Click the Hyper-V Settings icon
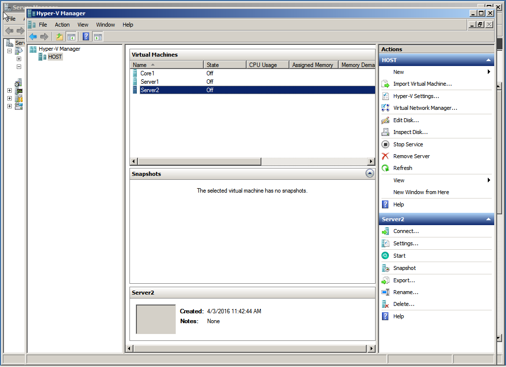 (x=385, y=96)
